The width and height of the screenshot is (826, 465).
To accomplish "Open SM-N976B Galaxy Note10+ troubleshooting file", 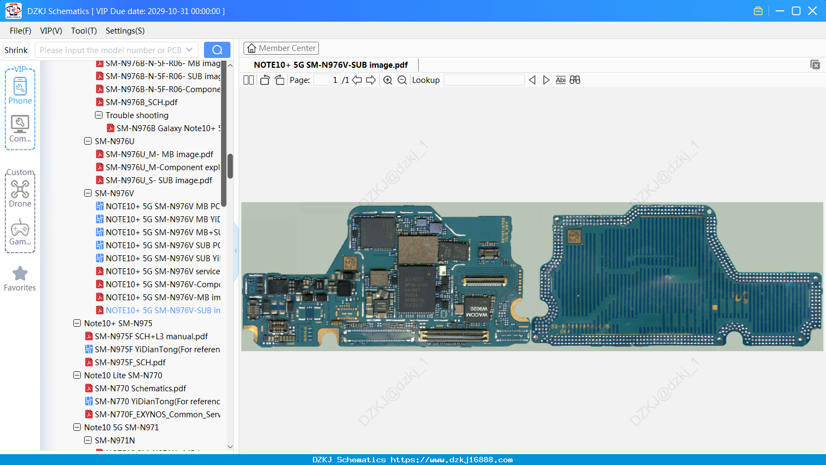I will point(168,128).
